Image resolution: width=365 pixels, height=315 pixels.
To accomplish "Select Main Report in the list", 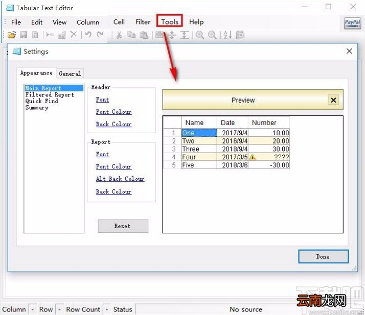I will 54,88.
